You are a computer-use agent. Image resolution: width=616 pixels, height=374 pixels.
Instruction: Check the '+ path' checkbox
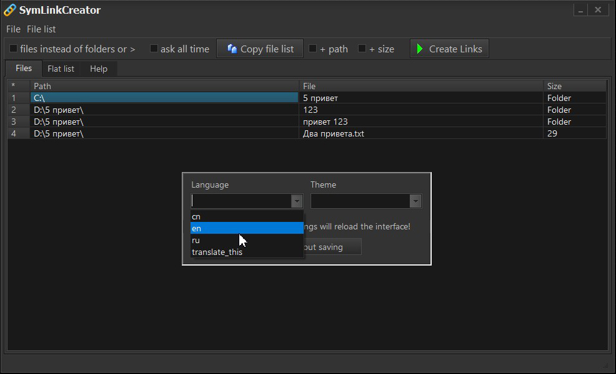point(313,48)
